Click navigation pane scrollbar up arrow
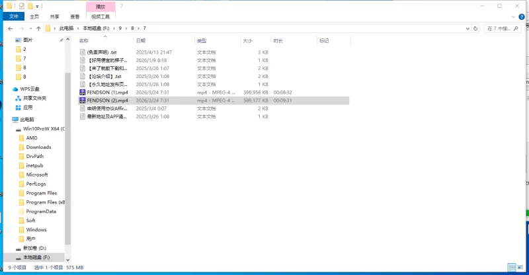Image resolution: width=529 pixels, height=275 pixels. pos(68,40)
